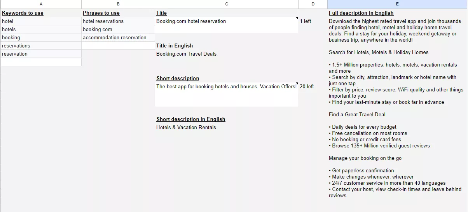Click the '20 left' character counter
Image resolution: width=468 pixels, height=212 pixels.
307,87
